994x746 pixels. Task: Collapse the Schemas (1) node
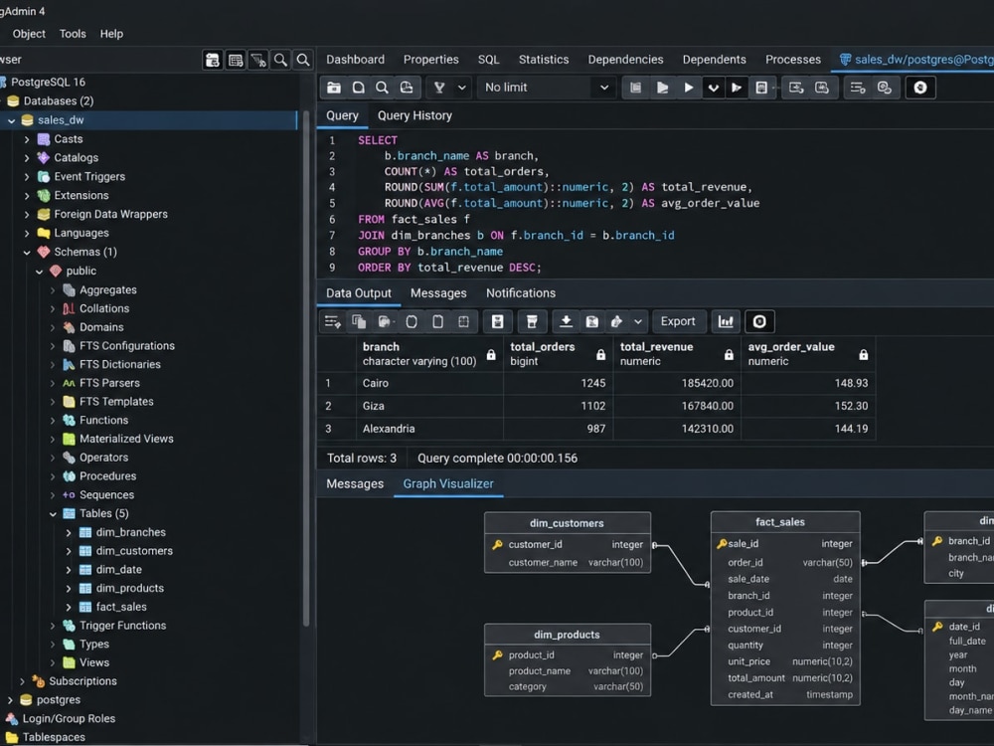[27, 253]
